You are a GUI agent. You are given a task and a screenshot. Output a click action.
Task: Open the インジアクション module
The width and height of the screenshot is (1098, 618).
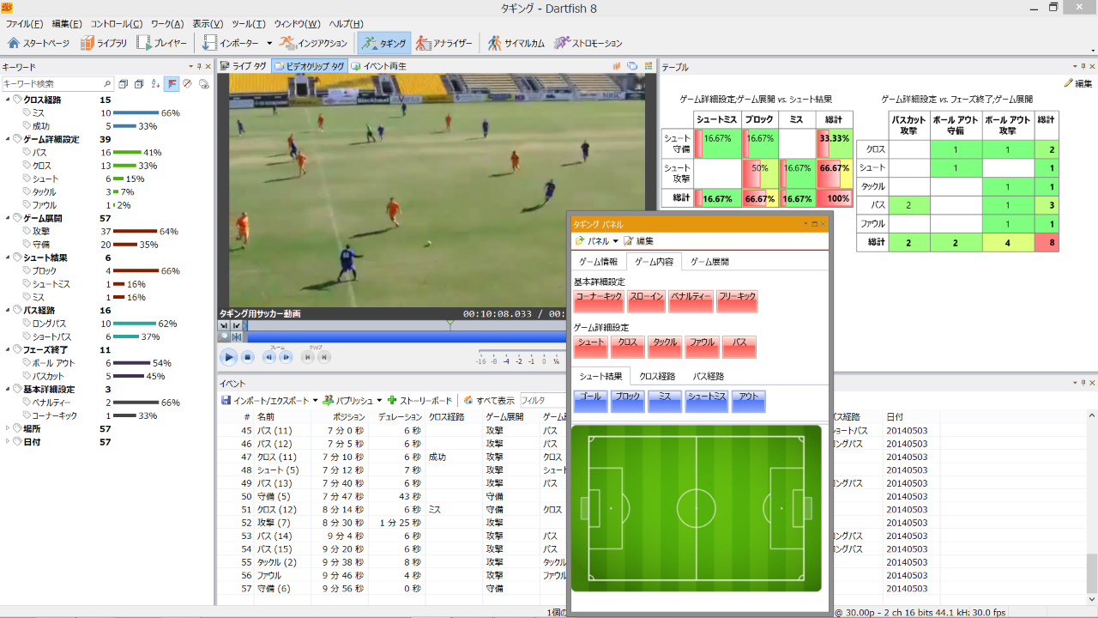(313, 43)
